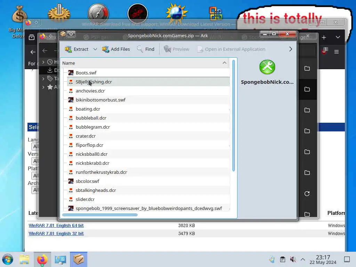356x267 pixels.
Task: Click the Ark window menu icon in titlebar
Action: 63,34
